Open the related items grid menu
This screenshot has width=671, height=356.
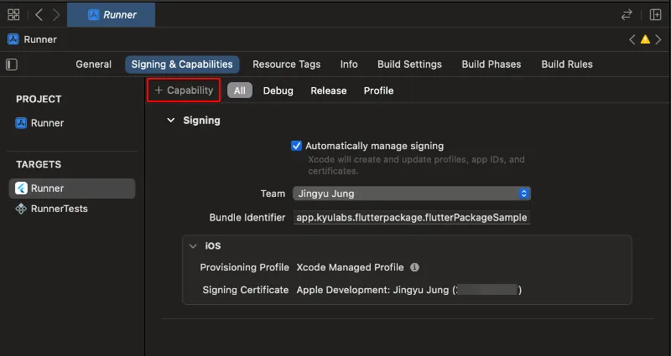click(x=13, y=14)
